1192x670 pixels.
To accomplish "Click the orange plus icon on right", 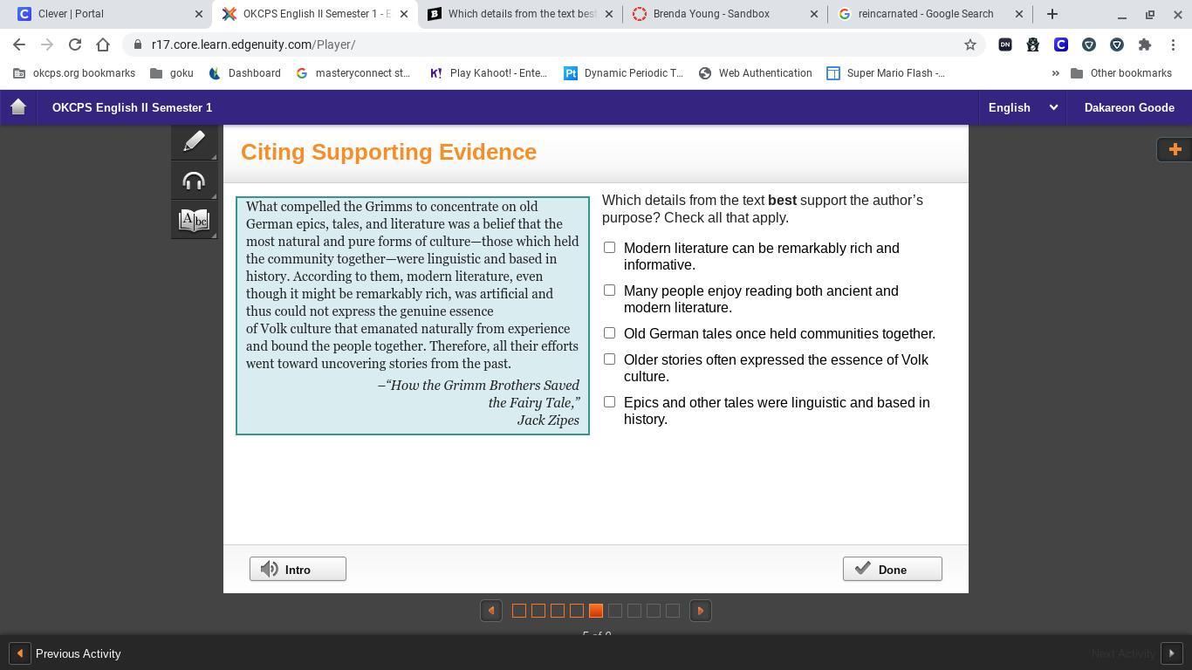I will coord(1175,149).
